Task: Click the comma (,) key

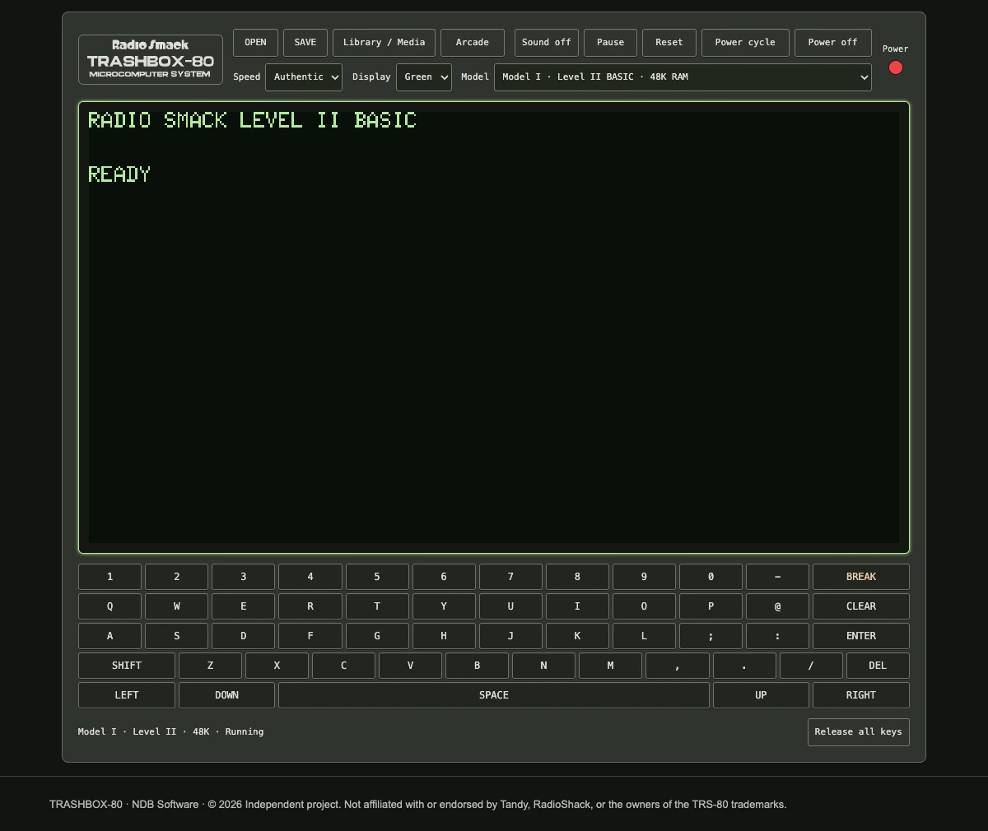Action: pos(678,666)
